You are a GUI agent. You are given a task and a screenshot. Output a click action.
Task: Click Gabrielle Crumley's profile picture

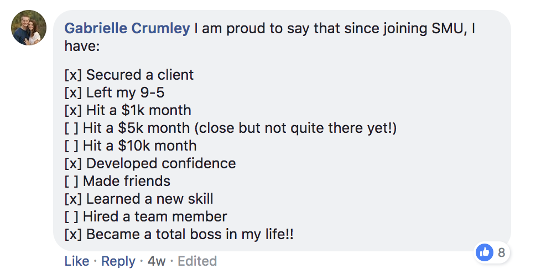29,28
